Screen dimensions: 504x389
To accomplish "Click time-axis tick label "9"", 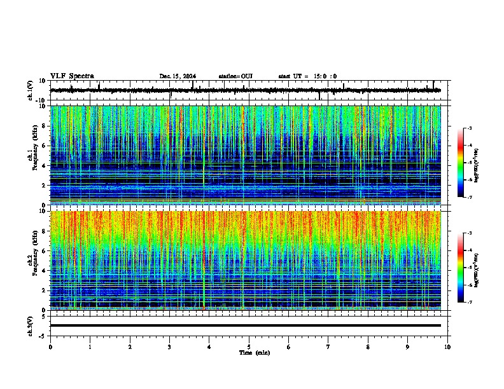I will pyautogui.click(x=407, y=347).
